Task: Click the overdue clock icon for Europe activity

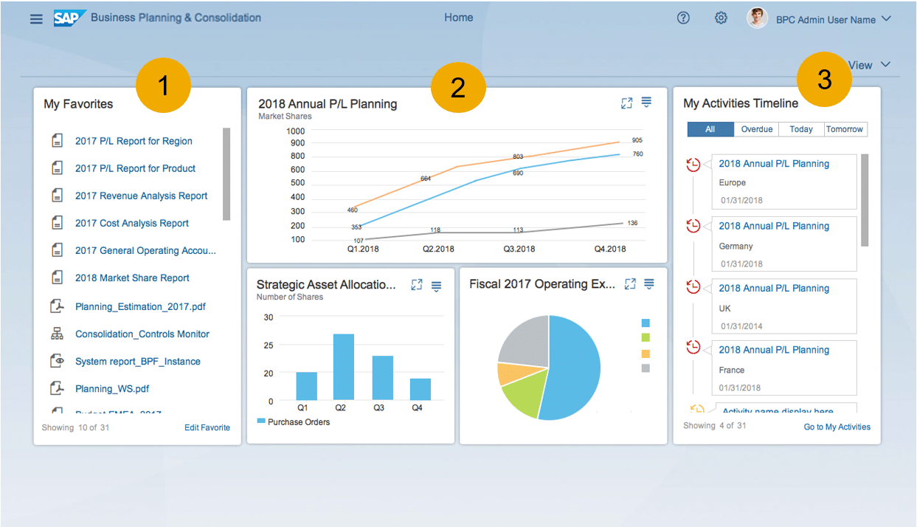Action: pos(693,165)
